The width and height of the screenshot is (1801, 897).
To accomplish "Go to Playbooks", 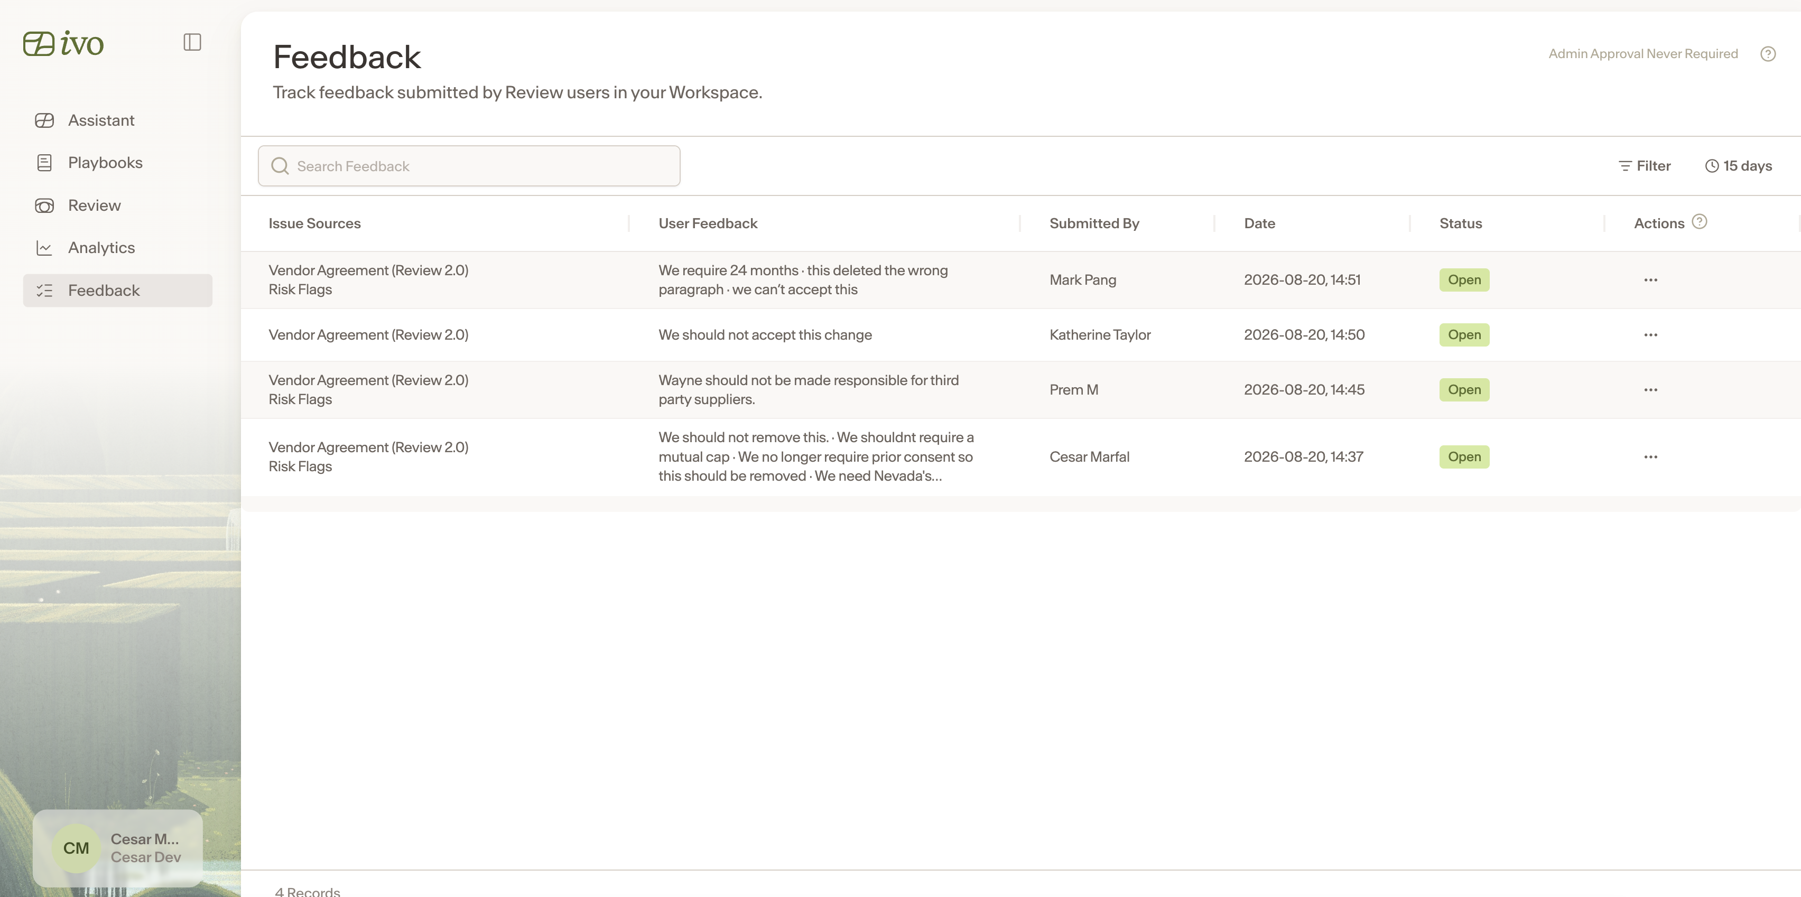I will [117, 163].
